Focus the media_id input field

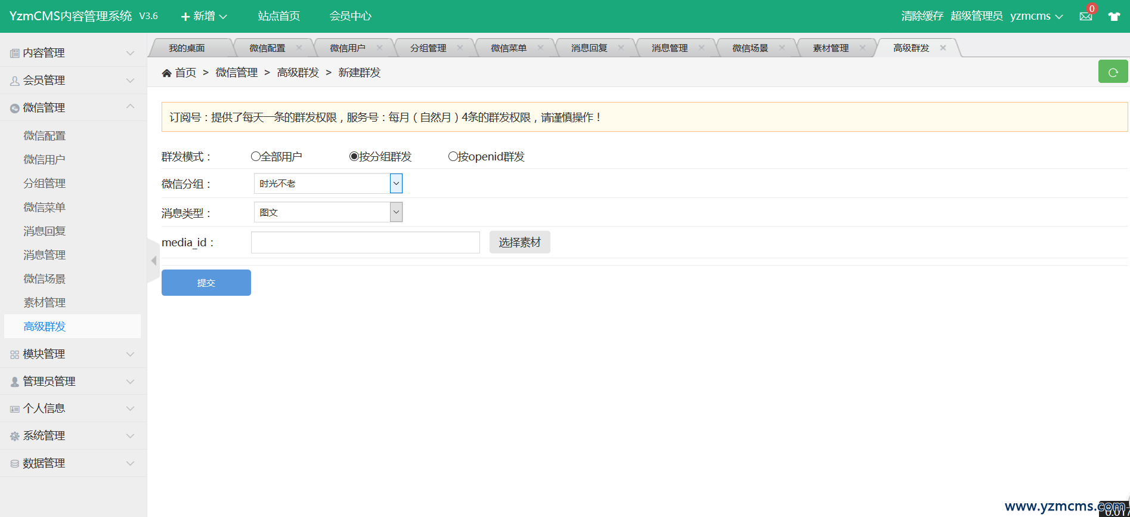(365, 242)
